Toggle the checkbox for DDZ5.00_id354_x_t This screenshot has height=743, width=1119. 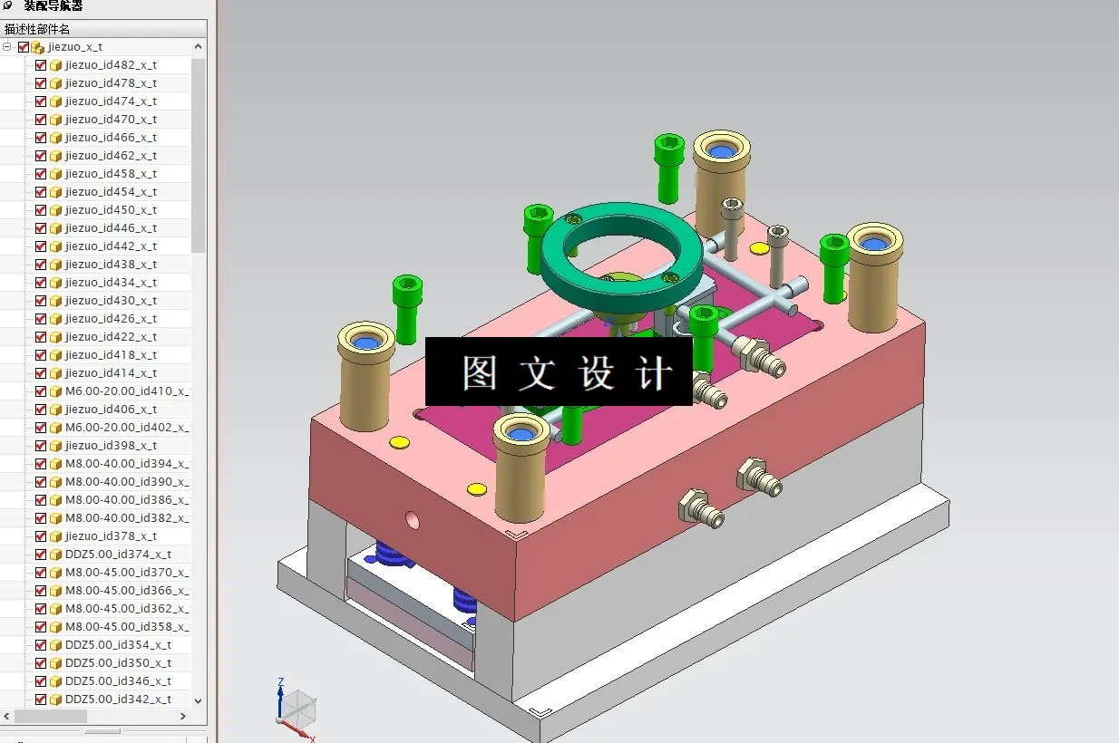coord(41,644)
